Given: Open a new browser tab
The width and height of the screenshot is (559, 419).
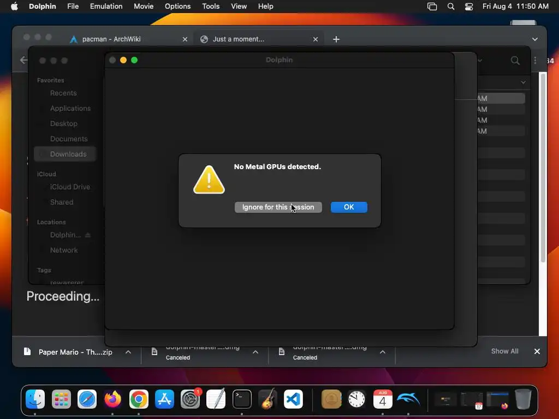Looking at the screenshot, I should 336,39.
